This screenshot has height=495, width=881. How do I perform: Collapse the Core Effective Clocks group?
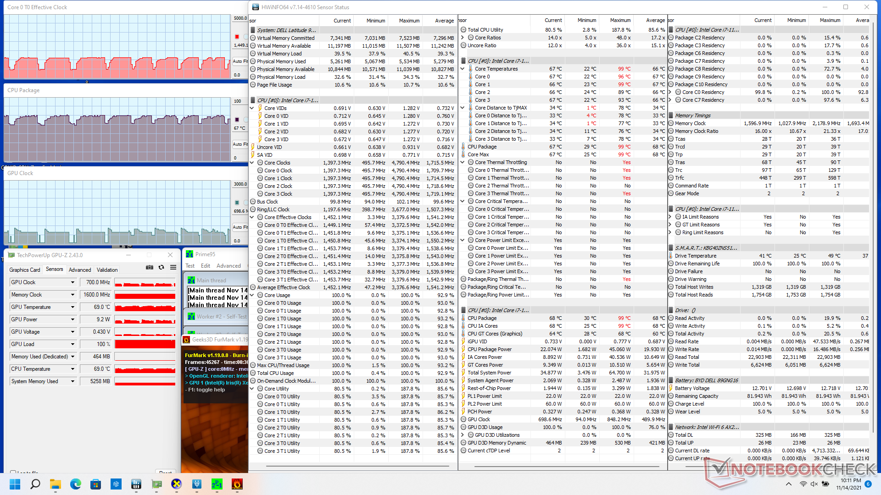tap(252, 217)
